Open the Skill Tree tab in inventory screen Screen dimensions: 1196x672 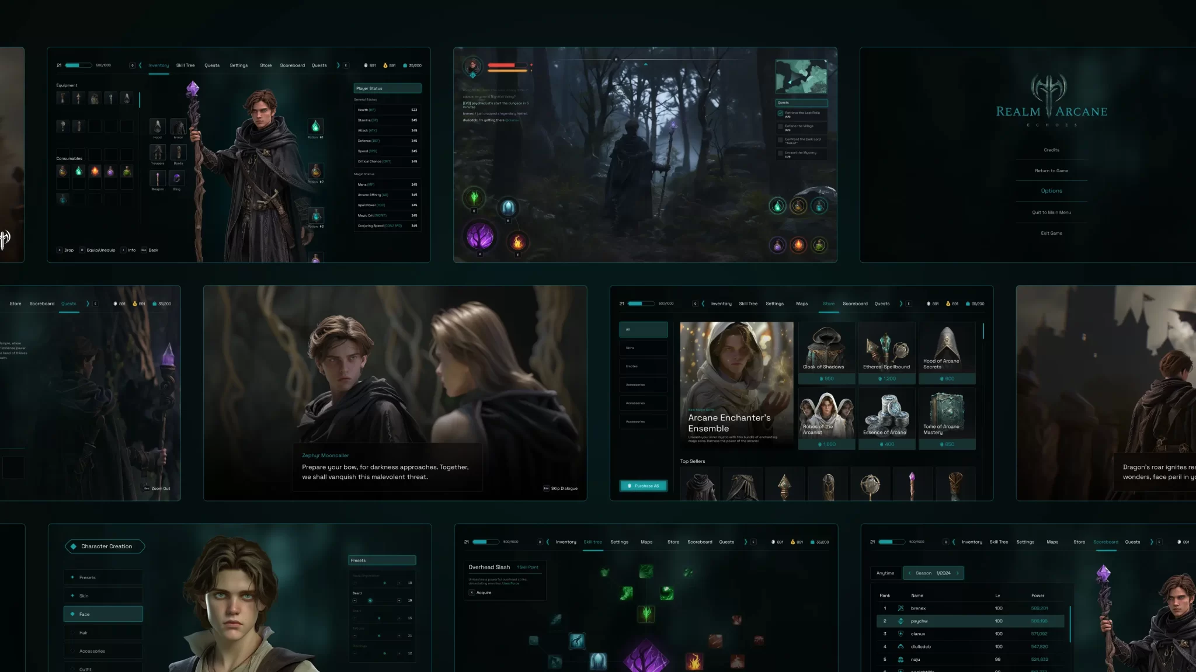pos(185,65)
